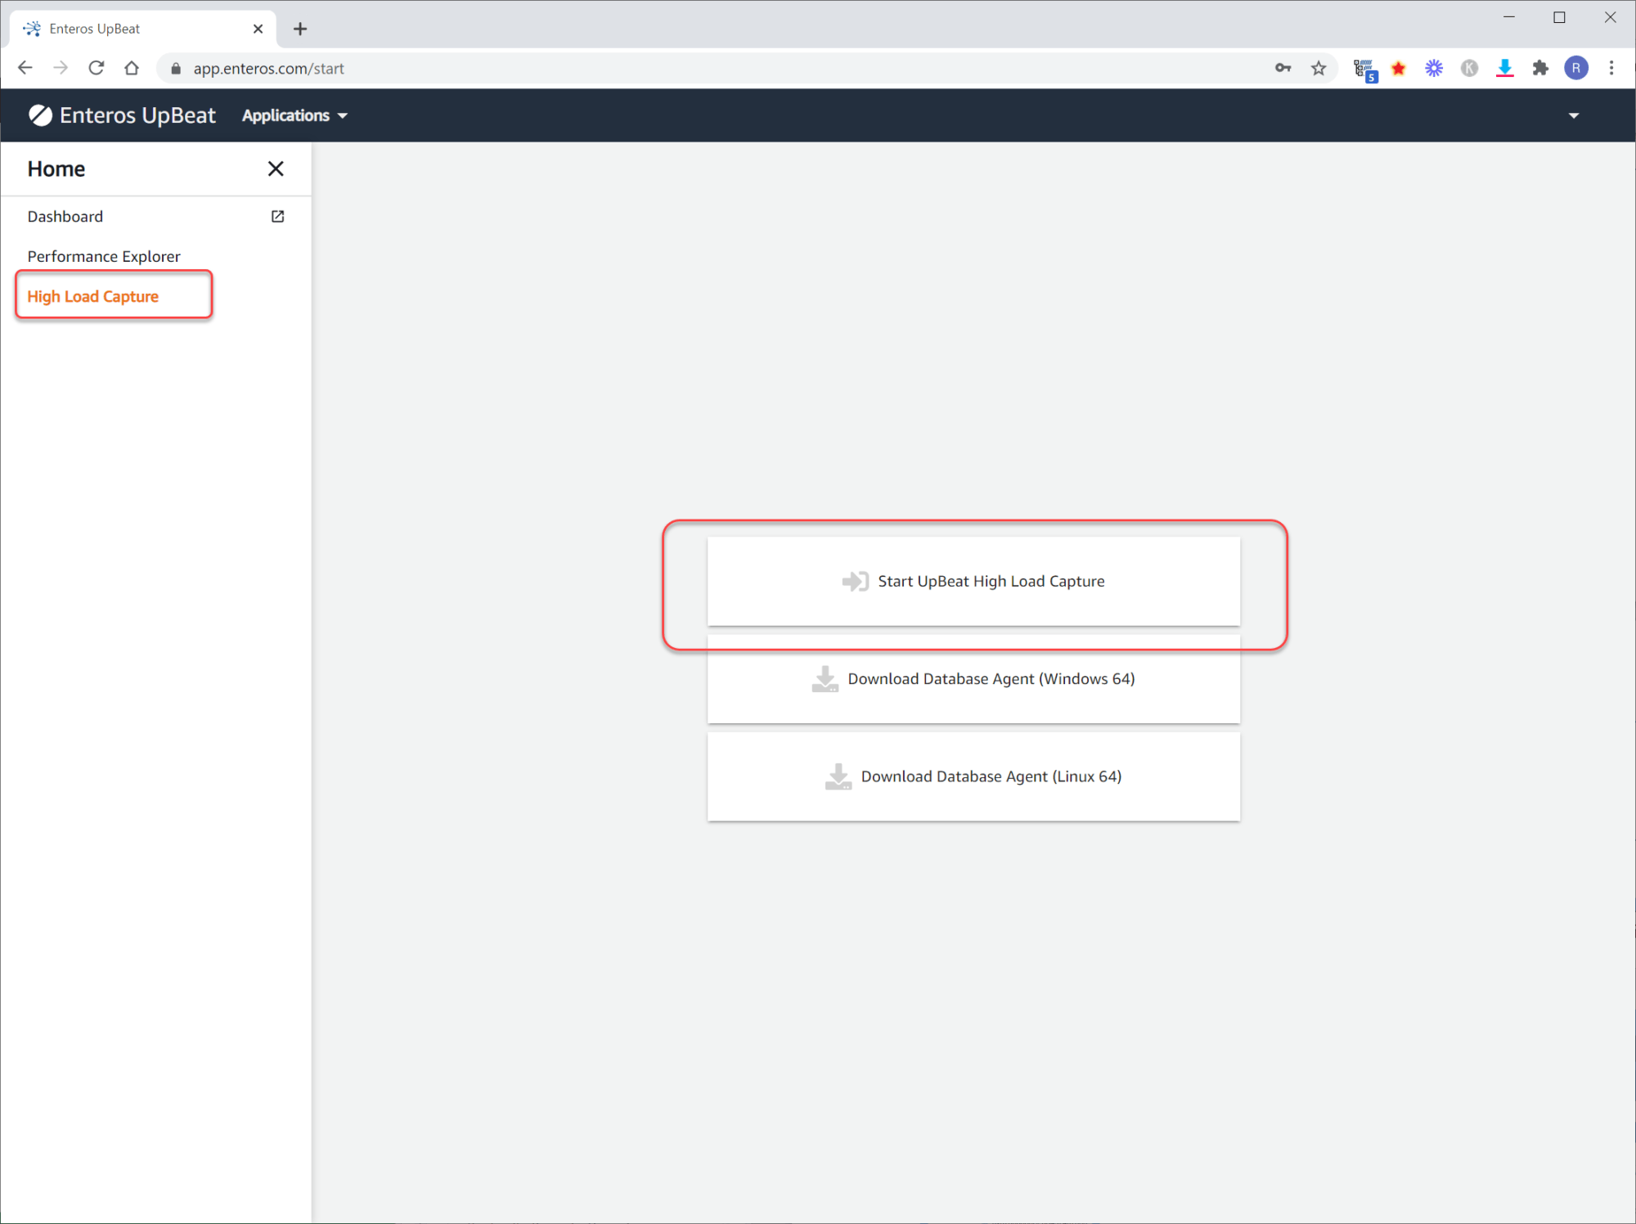This screenshot has height=1224, width=1636.
Task: Close the Home side panel
Action: 276,169
